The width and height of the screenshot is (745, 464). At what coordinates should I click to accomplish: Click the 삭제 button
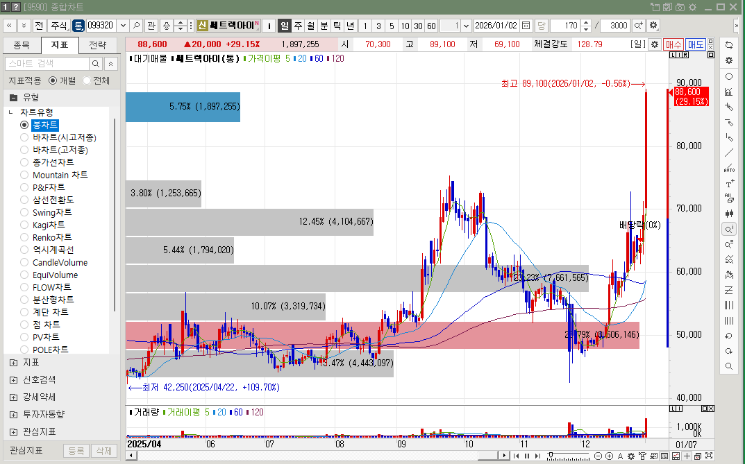coord(103,451)
